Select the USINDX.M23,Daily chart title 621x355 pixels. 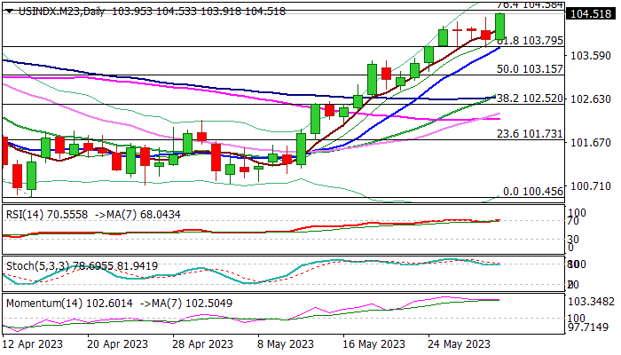tap(61, 12)
